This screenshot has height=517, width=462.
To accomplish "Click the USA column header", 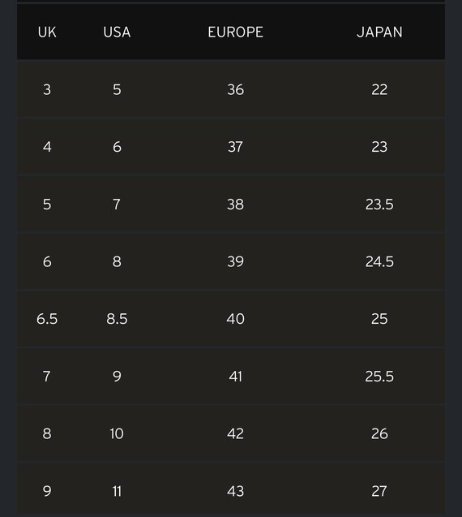I will (117, 32).
